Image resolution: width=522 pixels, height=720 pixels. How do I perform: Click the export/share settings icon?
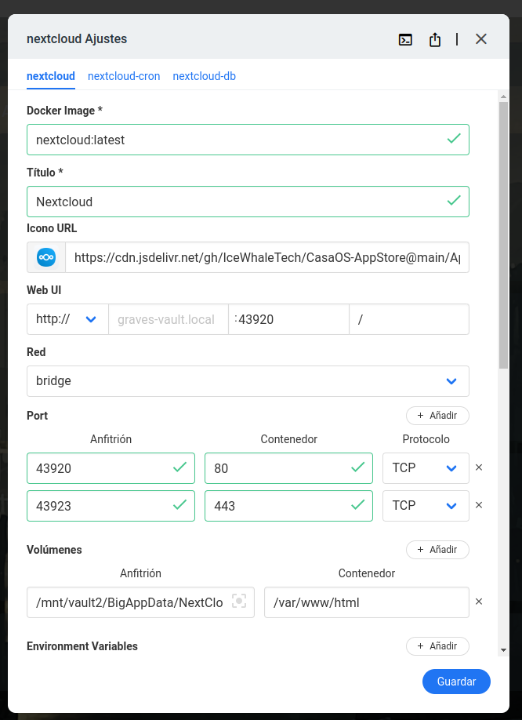435,38
